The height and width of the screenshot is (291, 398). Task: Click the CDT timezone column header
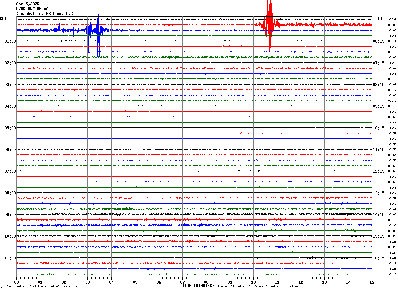(3, 19)
